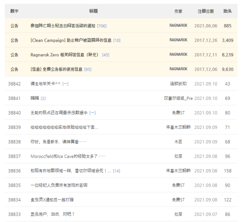The image size is (242, 222).
Task: Open post 38833 昆虫用户, 当然, 对吧?
Action: pyautogui.click(x=52, y=214)
